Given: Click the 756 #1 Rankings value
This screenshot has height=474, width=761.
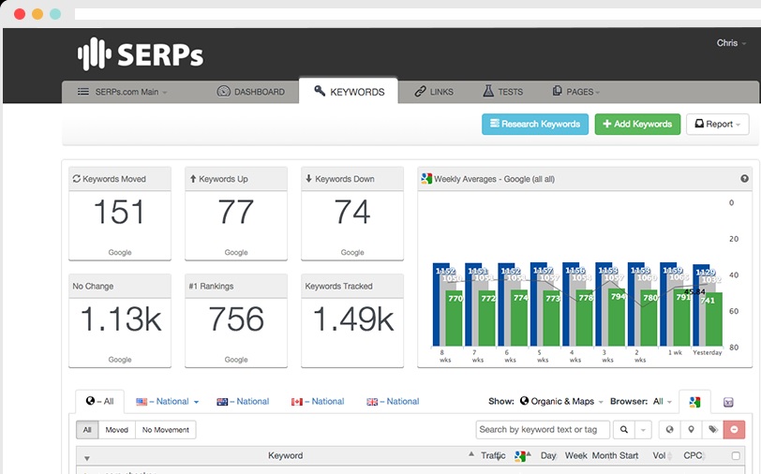Looking at the screenshot, I should coord(236,319).
